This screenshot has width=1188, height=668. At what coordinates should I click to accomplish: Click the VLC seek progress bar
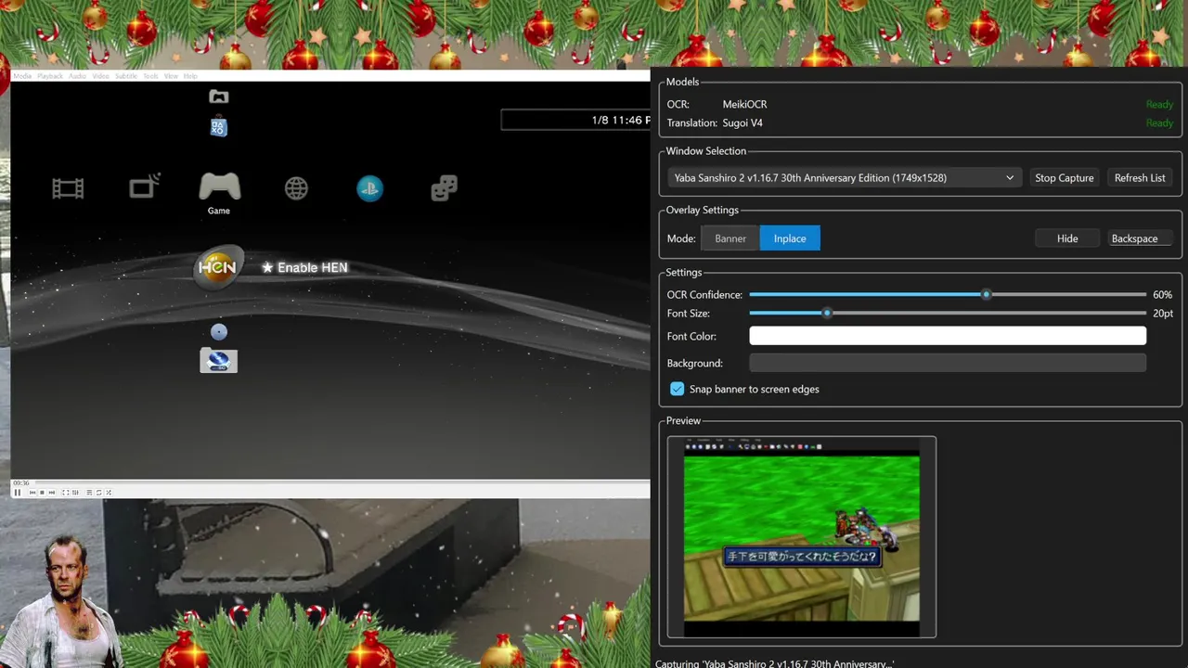coord(342,482)
